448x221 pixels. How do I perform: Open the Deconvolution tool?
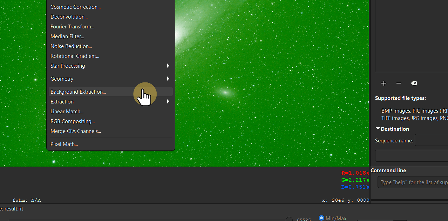coord(69,16)
